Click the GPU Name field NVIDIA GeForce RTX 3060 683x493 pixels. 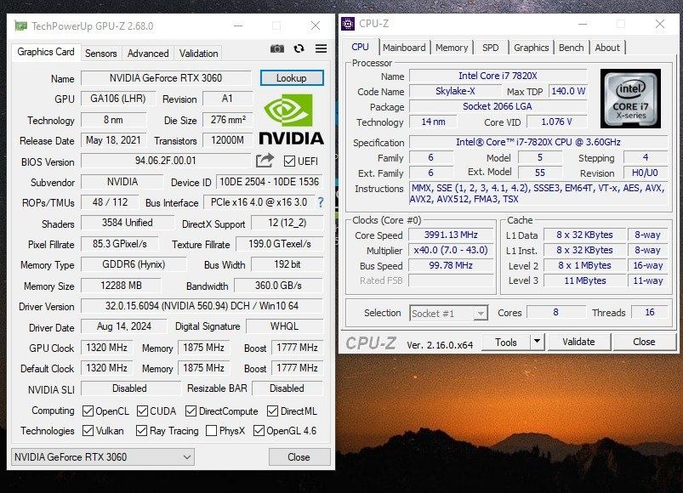click(x=166, y=78)
